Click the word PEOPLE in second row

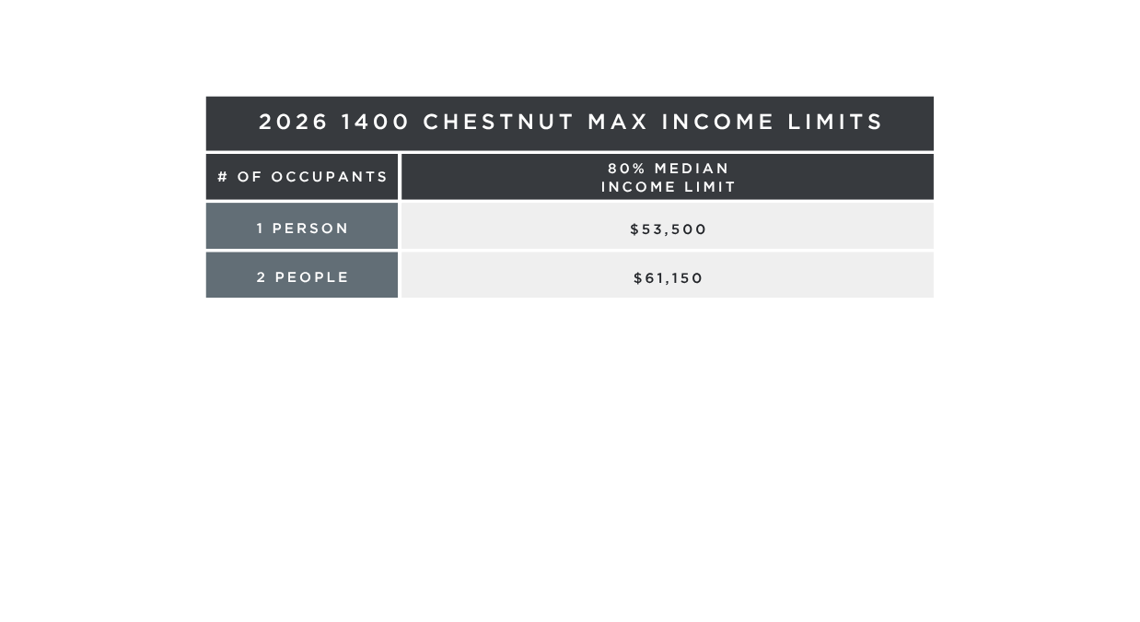tap(312, 277)
